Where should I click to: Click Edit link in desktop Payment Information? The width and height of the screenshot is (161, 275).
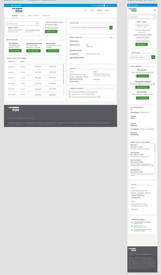111,38
